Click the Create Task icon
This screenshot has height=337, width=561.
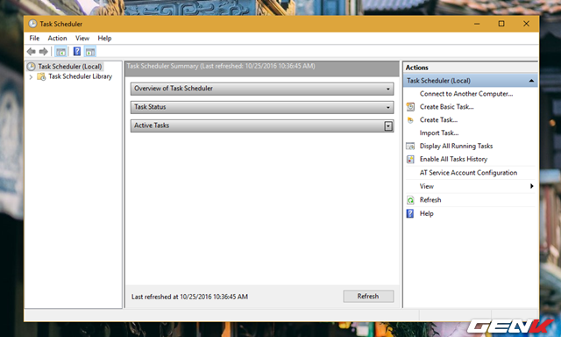(411, 120)
